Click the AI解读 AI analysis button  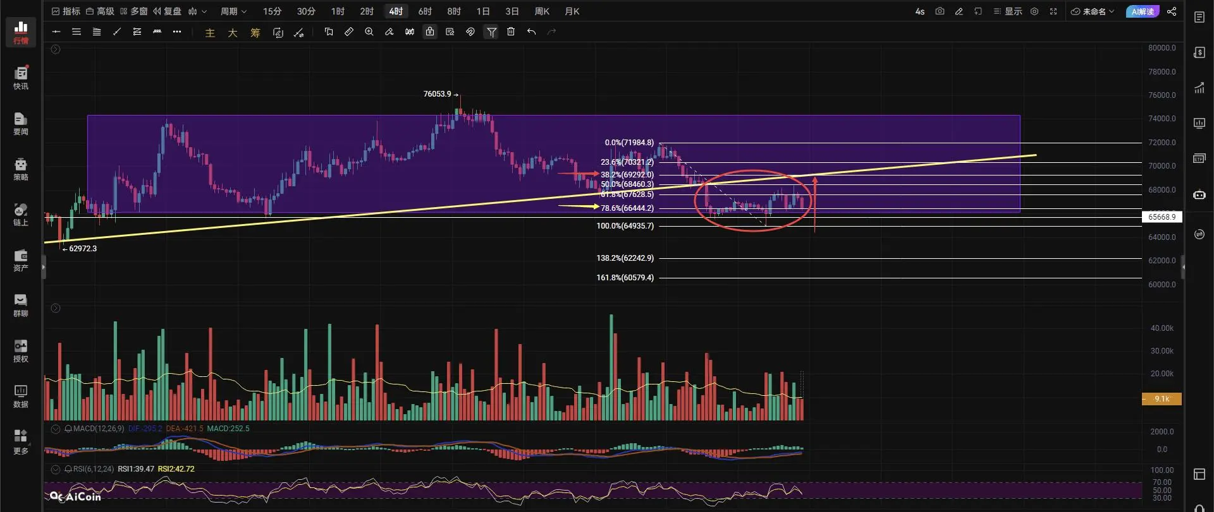pyautogui.click(x=1143, y=11)
